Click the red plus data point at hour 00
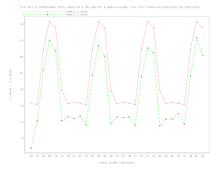 click(31, 103)
